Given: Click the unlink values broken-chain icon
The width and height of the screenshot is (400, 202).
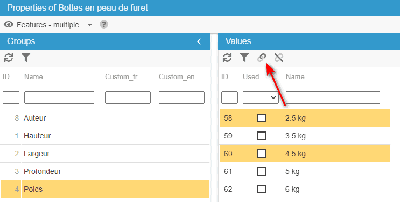Looking at the screenshot, I should point(279,58).
